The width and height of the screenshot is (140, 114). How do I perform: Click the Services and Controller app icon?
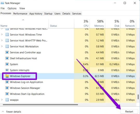click(x=7, y=52)
